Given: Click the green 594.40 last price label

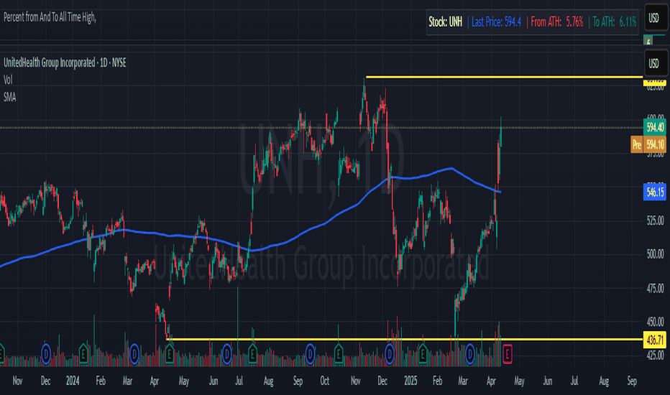Looking at the screenshot, I should [x=655, y=127].
